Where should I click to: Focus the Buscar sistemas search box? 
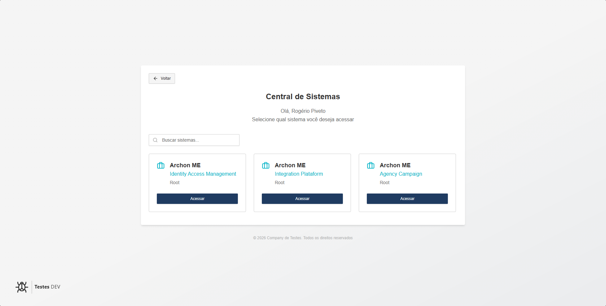click(x=198, y=140)
